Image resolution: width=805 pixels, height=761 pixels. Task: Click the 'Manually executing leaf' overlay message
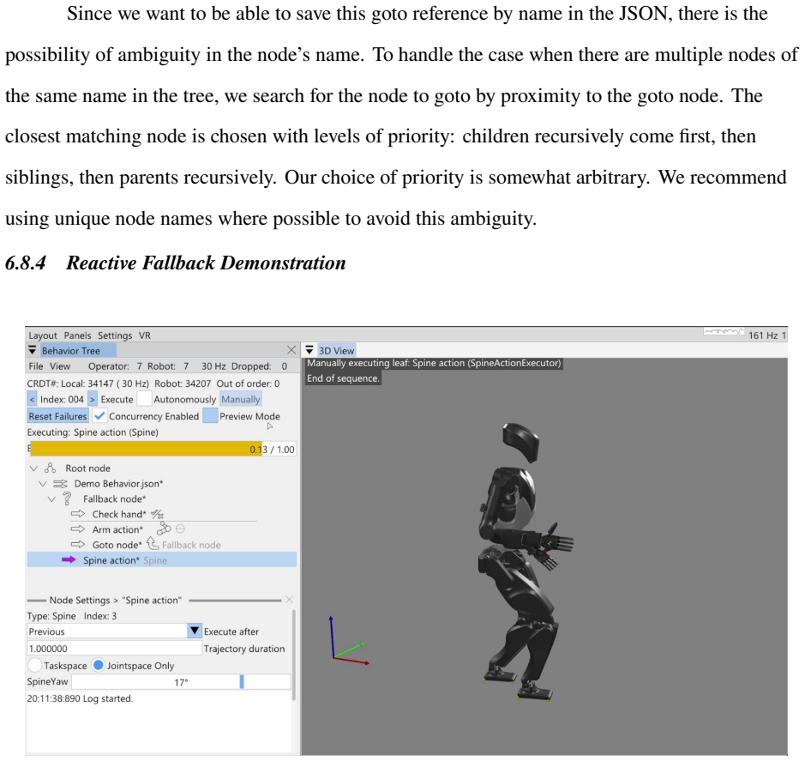pyautogui.click(x=434, y=363)
